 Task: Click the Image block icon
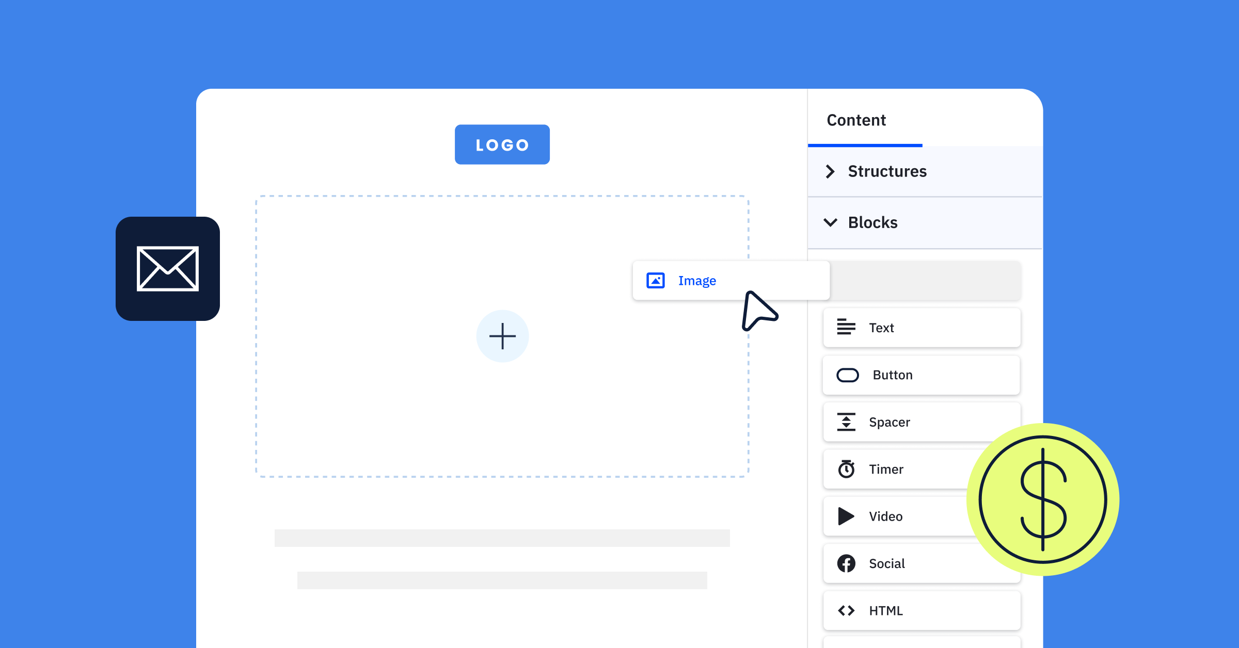point(656,280)
